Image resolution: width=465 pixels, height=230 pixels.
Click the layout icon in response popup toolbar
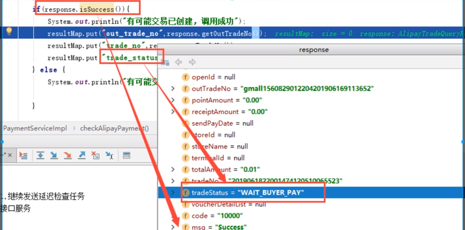click(165, 62)
